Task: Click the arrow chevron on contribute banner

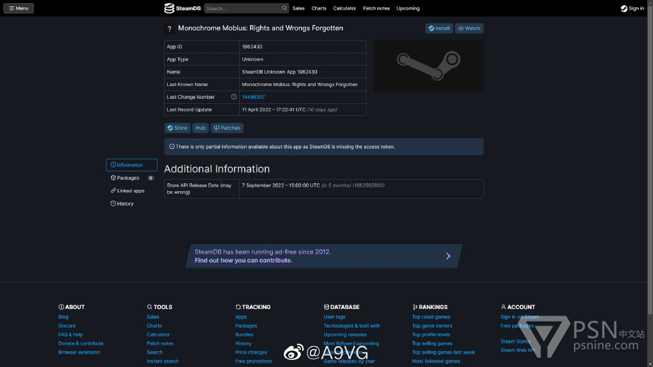Action: point(448,256)
